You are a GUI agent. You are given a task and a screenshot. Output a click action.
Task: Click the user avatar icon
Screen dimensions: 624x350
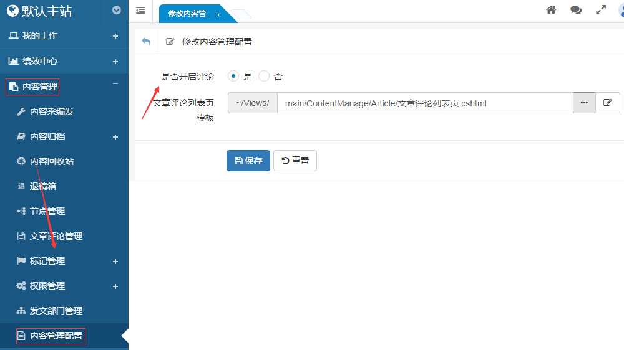pos(620,10)
